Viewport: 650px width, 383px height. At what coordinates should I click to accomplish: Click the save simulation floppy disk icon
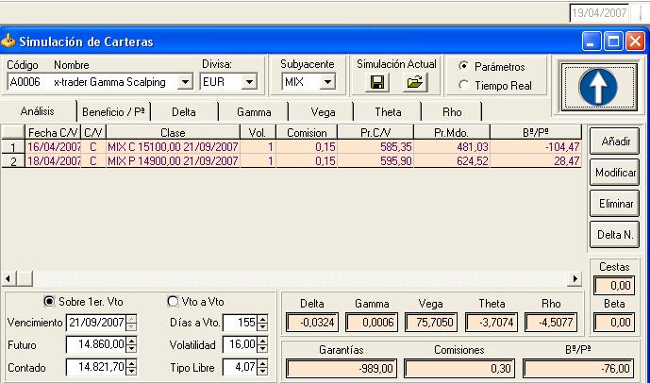376,83
